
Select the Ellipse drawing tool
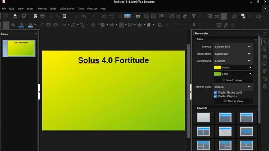pos(55,25)
